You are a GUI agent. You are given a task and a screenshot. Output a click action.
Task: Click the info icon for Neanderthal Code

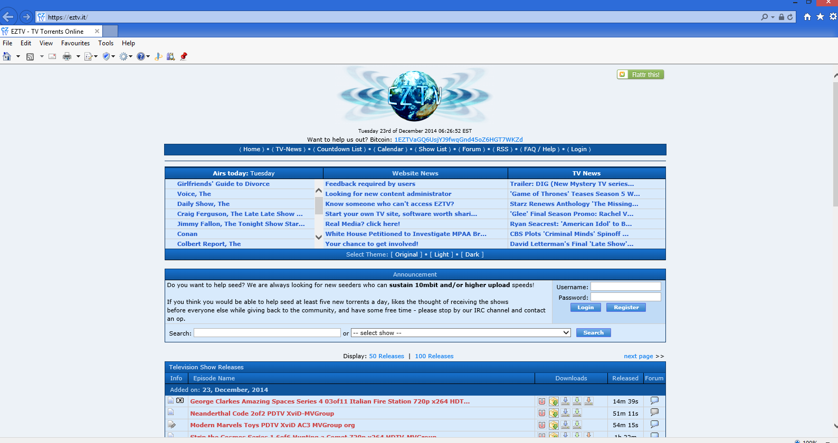(x=171, y=412)
